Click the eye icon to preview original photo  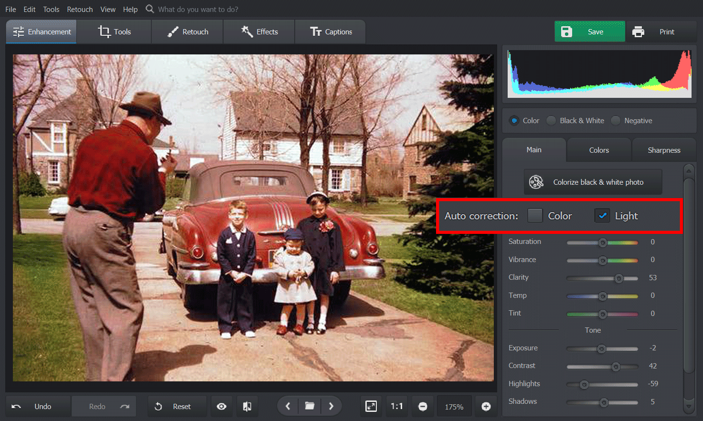click(x=221, y=406)
